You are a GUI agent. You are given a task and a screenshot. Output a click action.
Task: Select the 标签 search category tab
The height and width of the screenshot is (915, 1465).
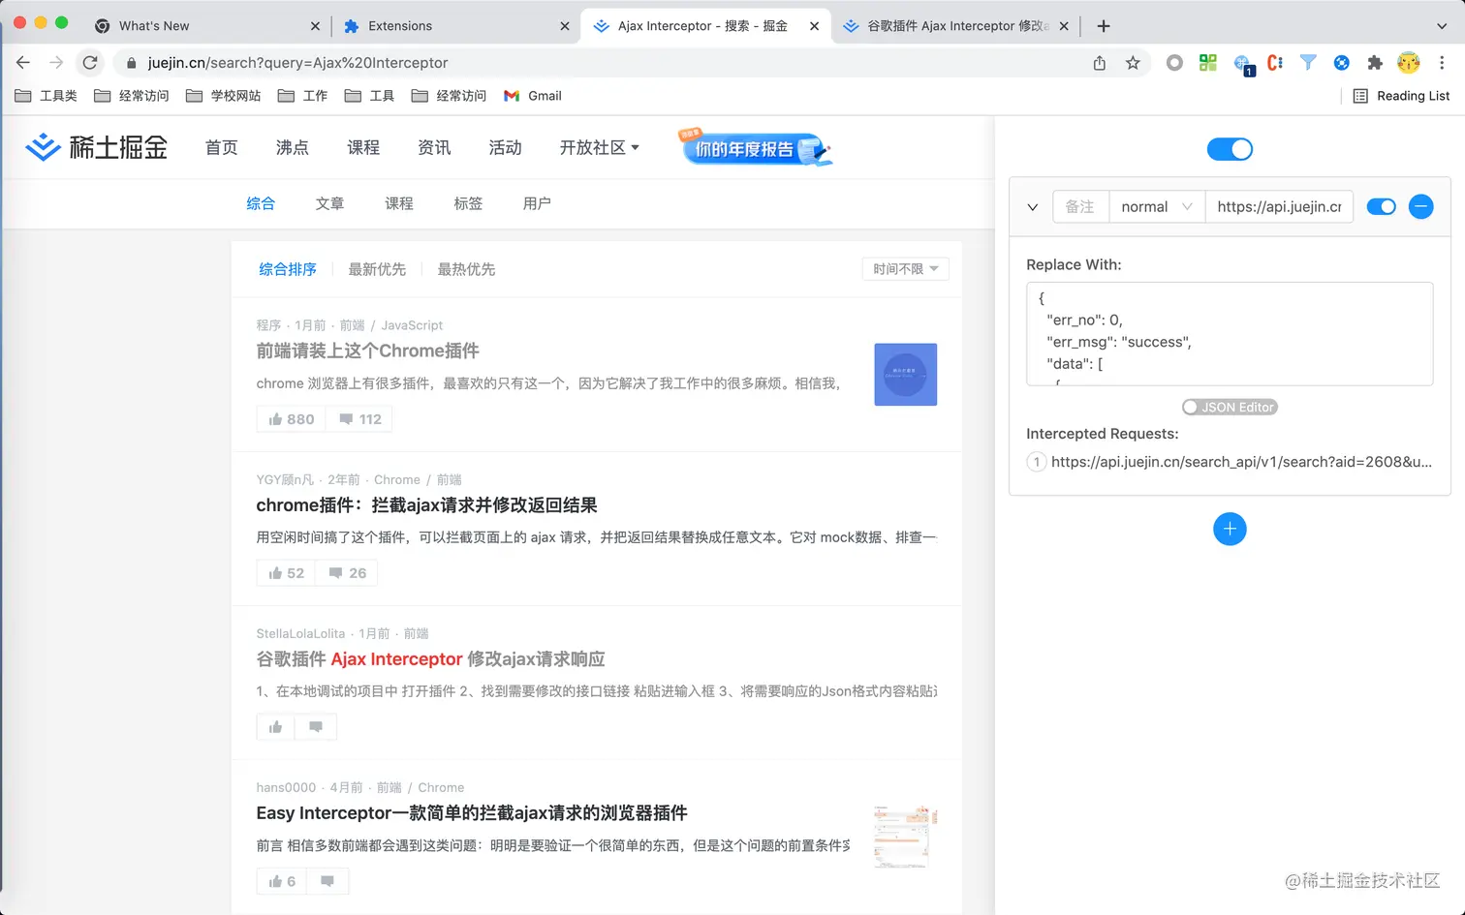point(468,203)
